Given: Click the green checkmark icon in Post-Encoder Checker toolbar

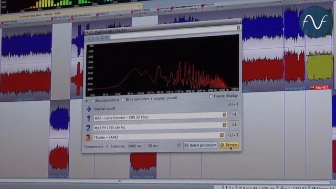Looking at the screenshot, I should [89, 39].
